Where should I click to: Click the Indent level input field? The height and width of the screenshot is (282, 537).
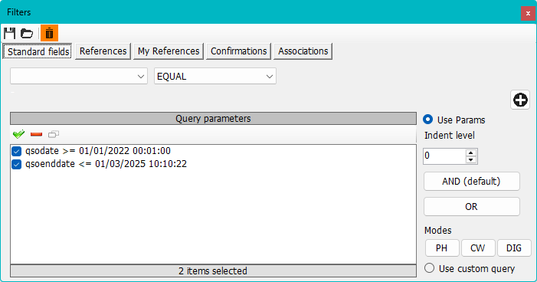[444, 156]
